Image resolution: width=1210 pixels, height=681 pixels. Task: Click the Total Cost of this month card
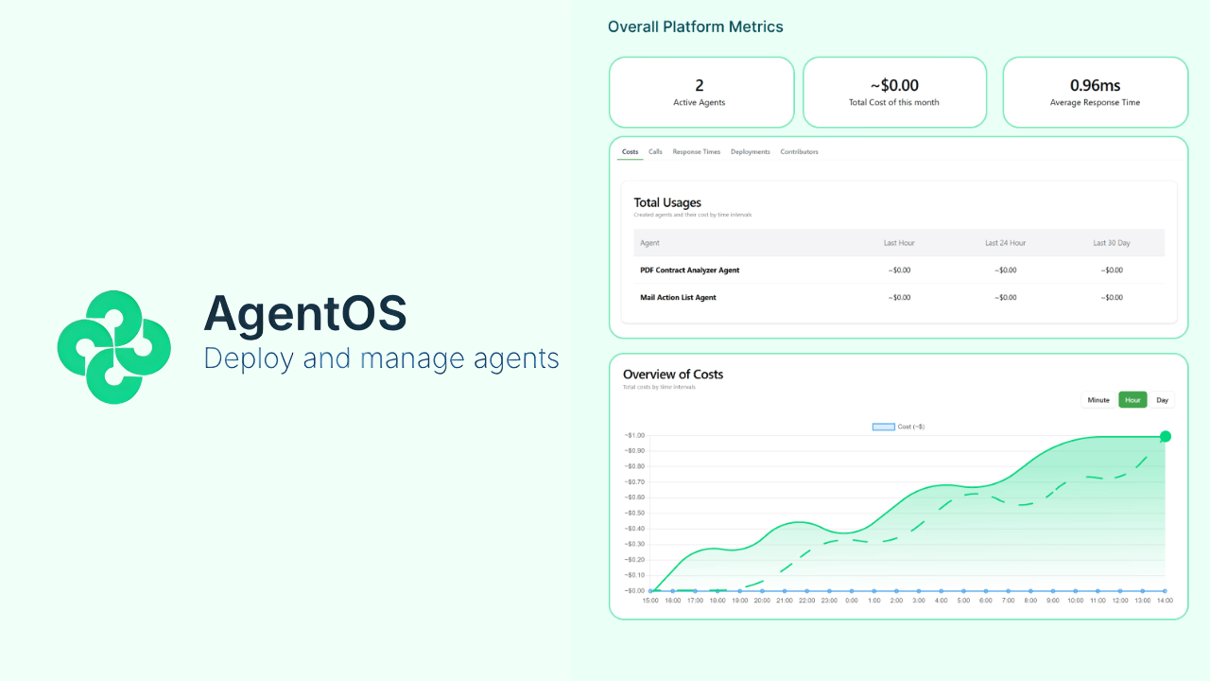tap(894, 92)
